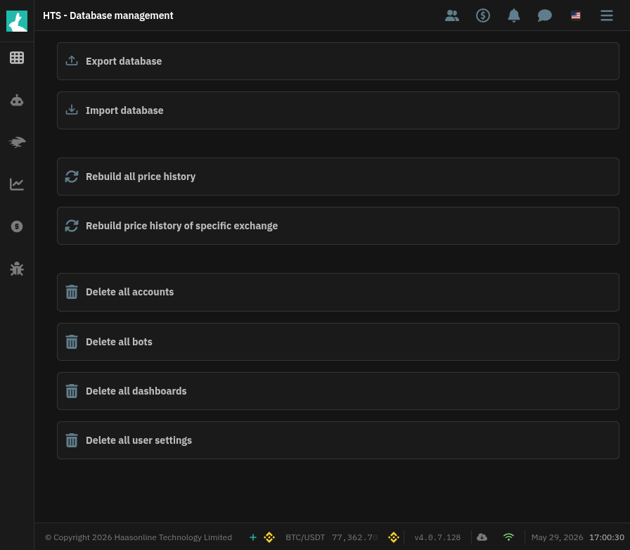Click the plus icon in status bar
Image resolution: width=630 pixels, height=550 pixels.
253,537
